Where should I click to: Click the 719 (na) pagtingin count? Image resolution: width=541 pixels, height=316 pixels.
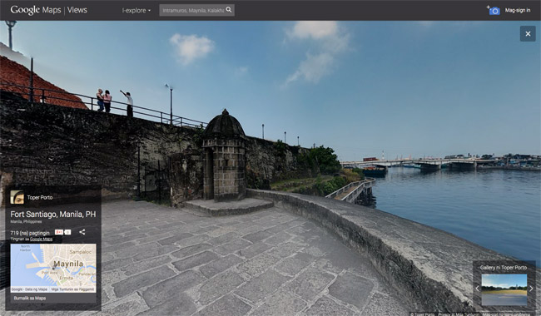[x=30, y=233]
